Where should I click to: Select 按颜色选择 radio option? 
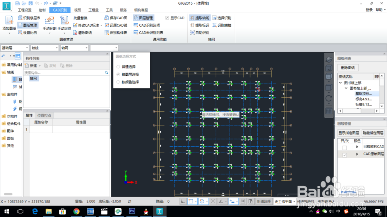pyautogui.click(x=118, y=82)
